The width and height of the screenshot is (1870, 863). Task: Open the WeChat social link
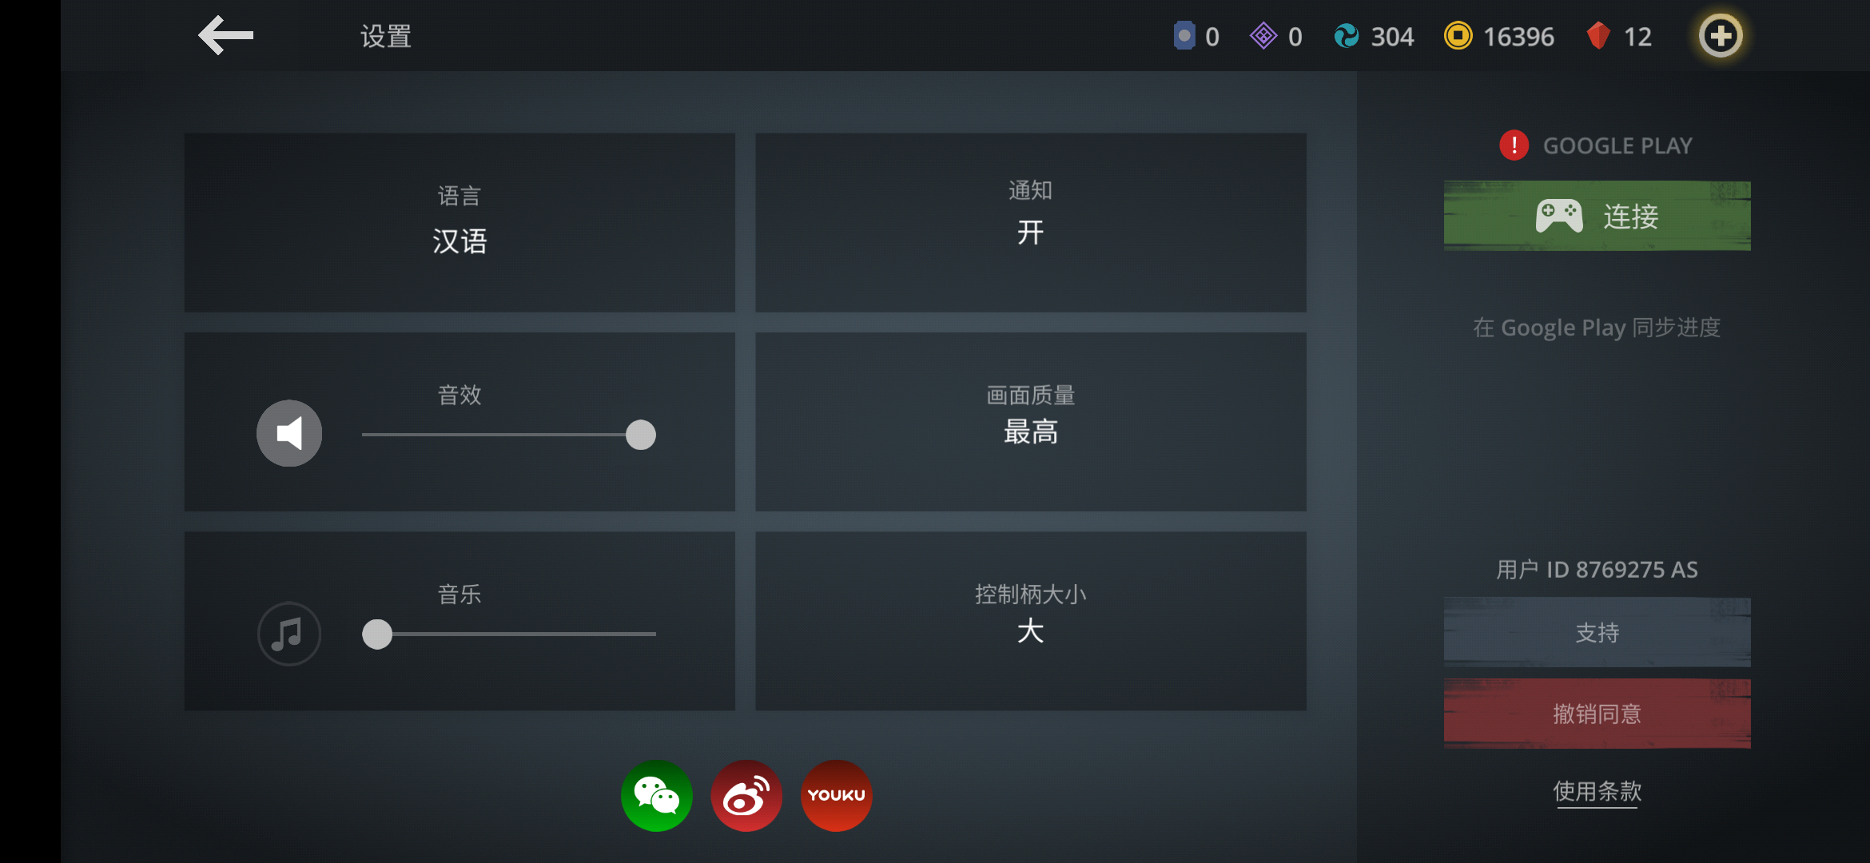tap(657, 795)
